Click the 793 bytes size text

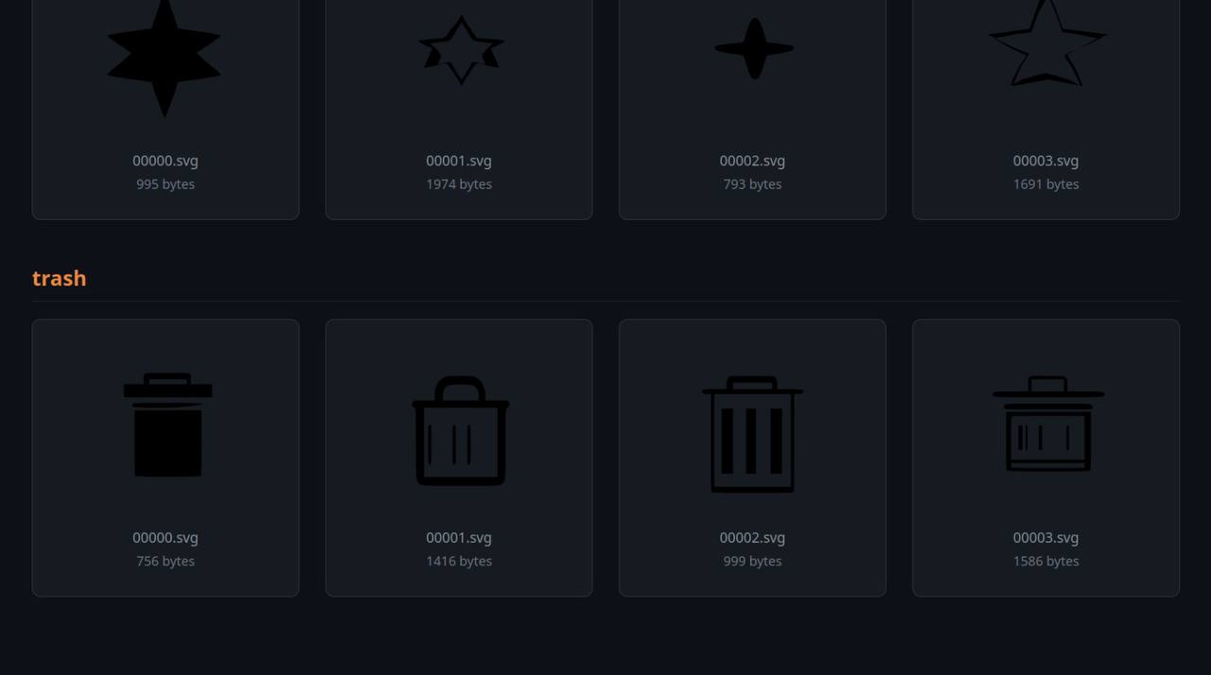click(752, 184)
